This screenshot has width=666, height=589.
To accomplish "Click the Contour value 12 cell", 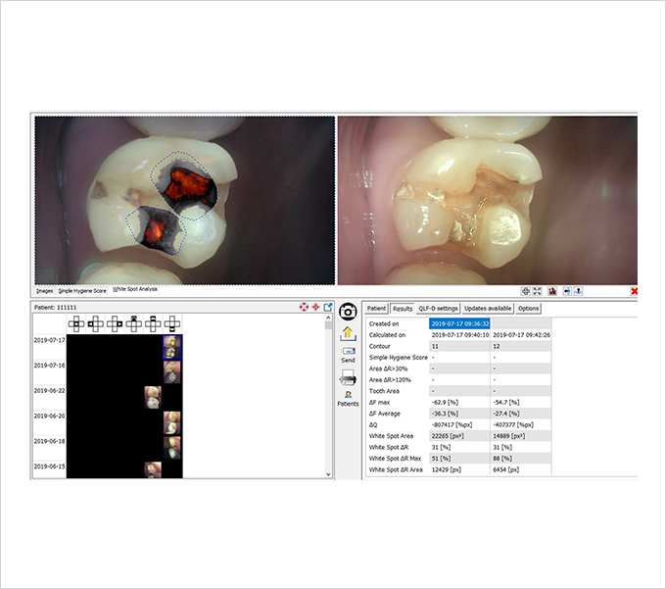I will pyautogui.click(x=521, y=346).
